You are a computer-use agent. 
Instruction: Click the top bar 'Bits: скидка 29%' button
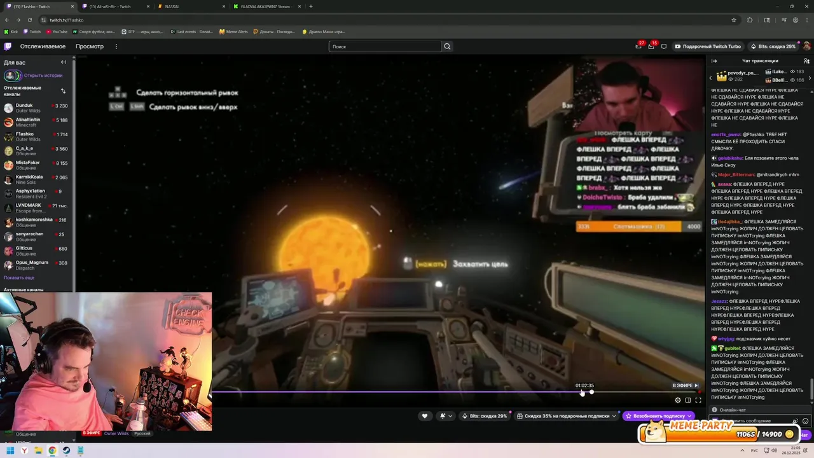pos(773,46)
